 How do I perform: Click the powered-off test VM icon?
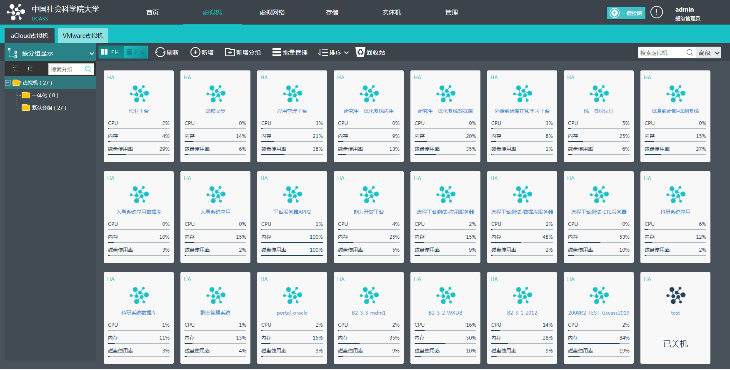675,295
